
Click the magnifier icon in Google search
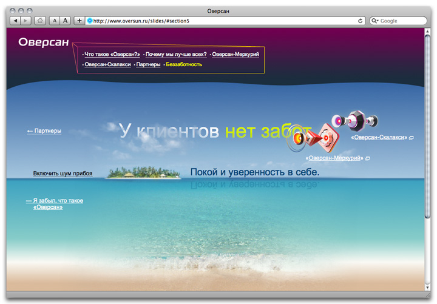coord(374,21)
